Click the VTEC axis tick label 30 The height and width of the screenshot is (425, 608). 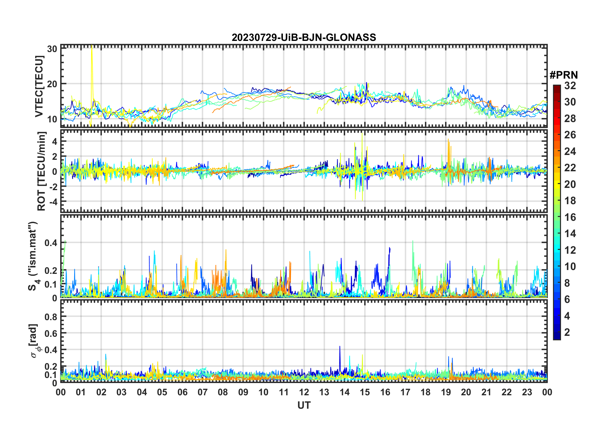[52, 49]
